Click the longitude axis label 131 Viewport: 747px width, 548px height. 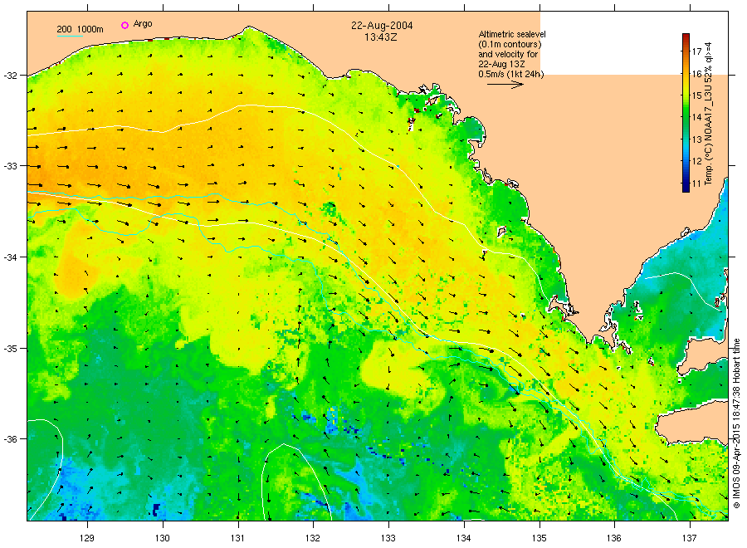[237, 538]
